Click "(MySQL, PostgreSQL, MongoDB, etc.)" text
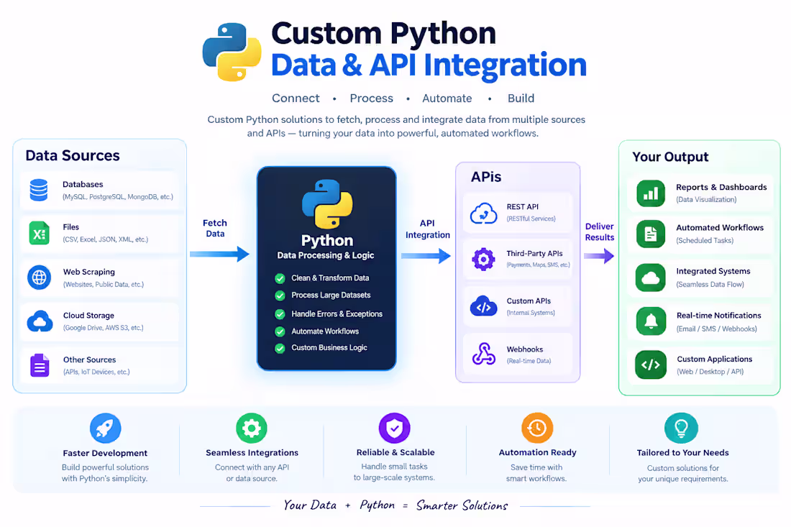This screenshot has height=527, width=791. point(117,197)
